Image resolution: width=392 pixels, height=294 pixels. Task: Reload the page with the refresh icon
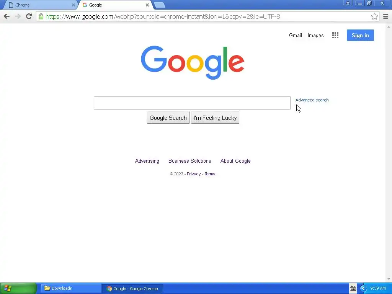pos(29,16)
